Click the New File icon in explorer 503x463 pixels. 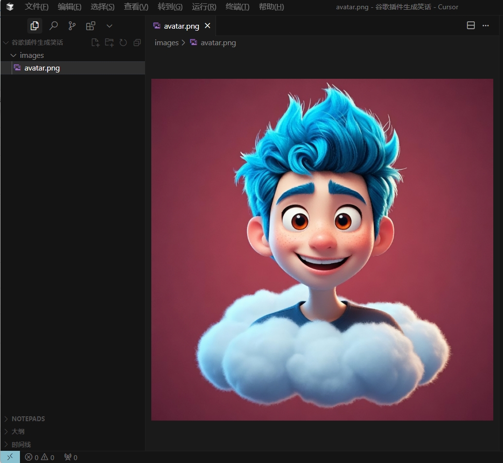pos(95,43)
